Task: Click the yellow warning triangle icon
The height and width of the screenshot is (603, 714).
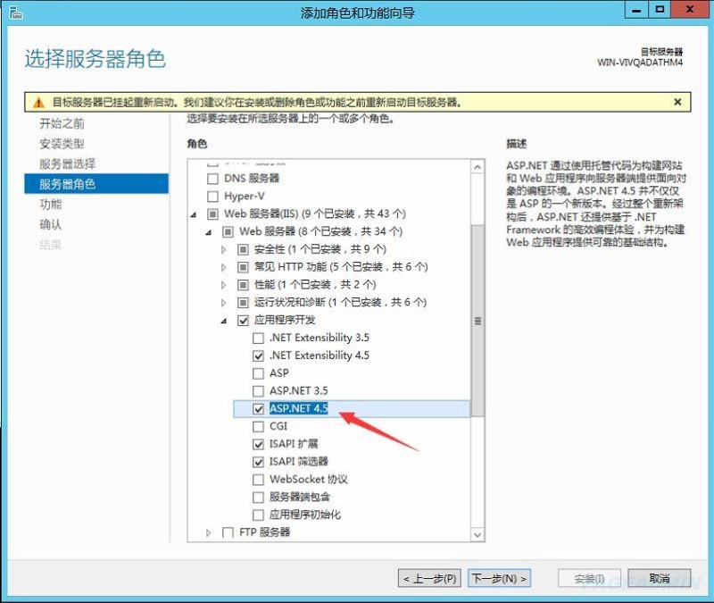Action: tap(39, 103)
